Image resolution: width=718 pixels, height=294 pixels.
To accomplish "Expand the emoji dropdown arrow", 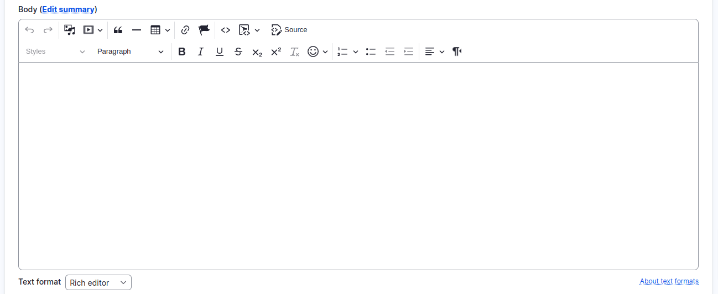I will pyautogui.click(x=325, y=51).
